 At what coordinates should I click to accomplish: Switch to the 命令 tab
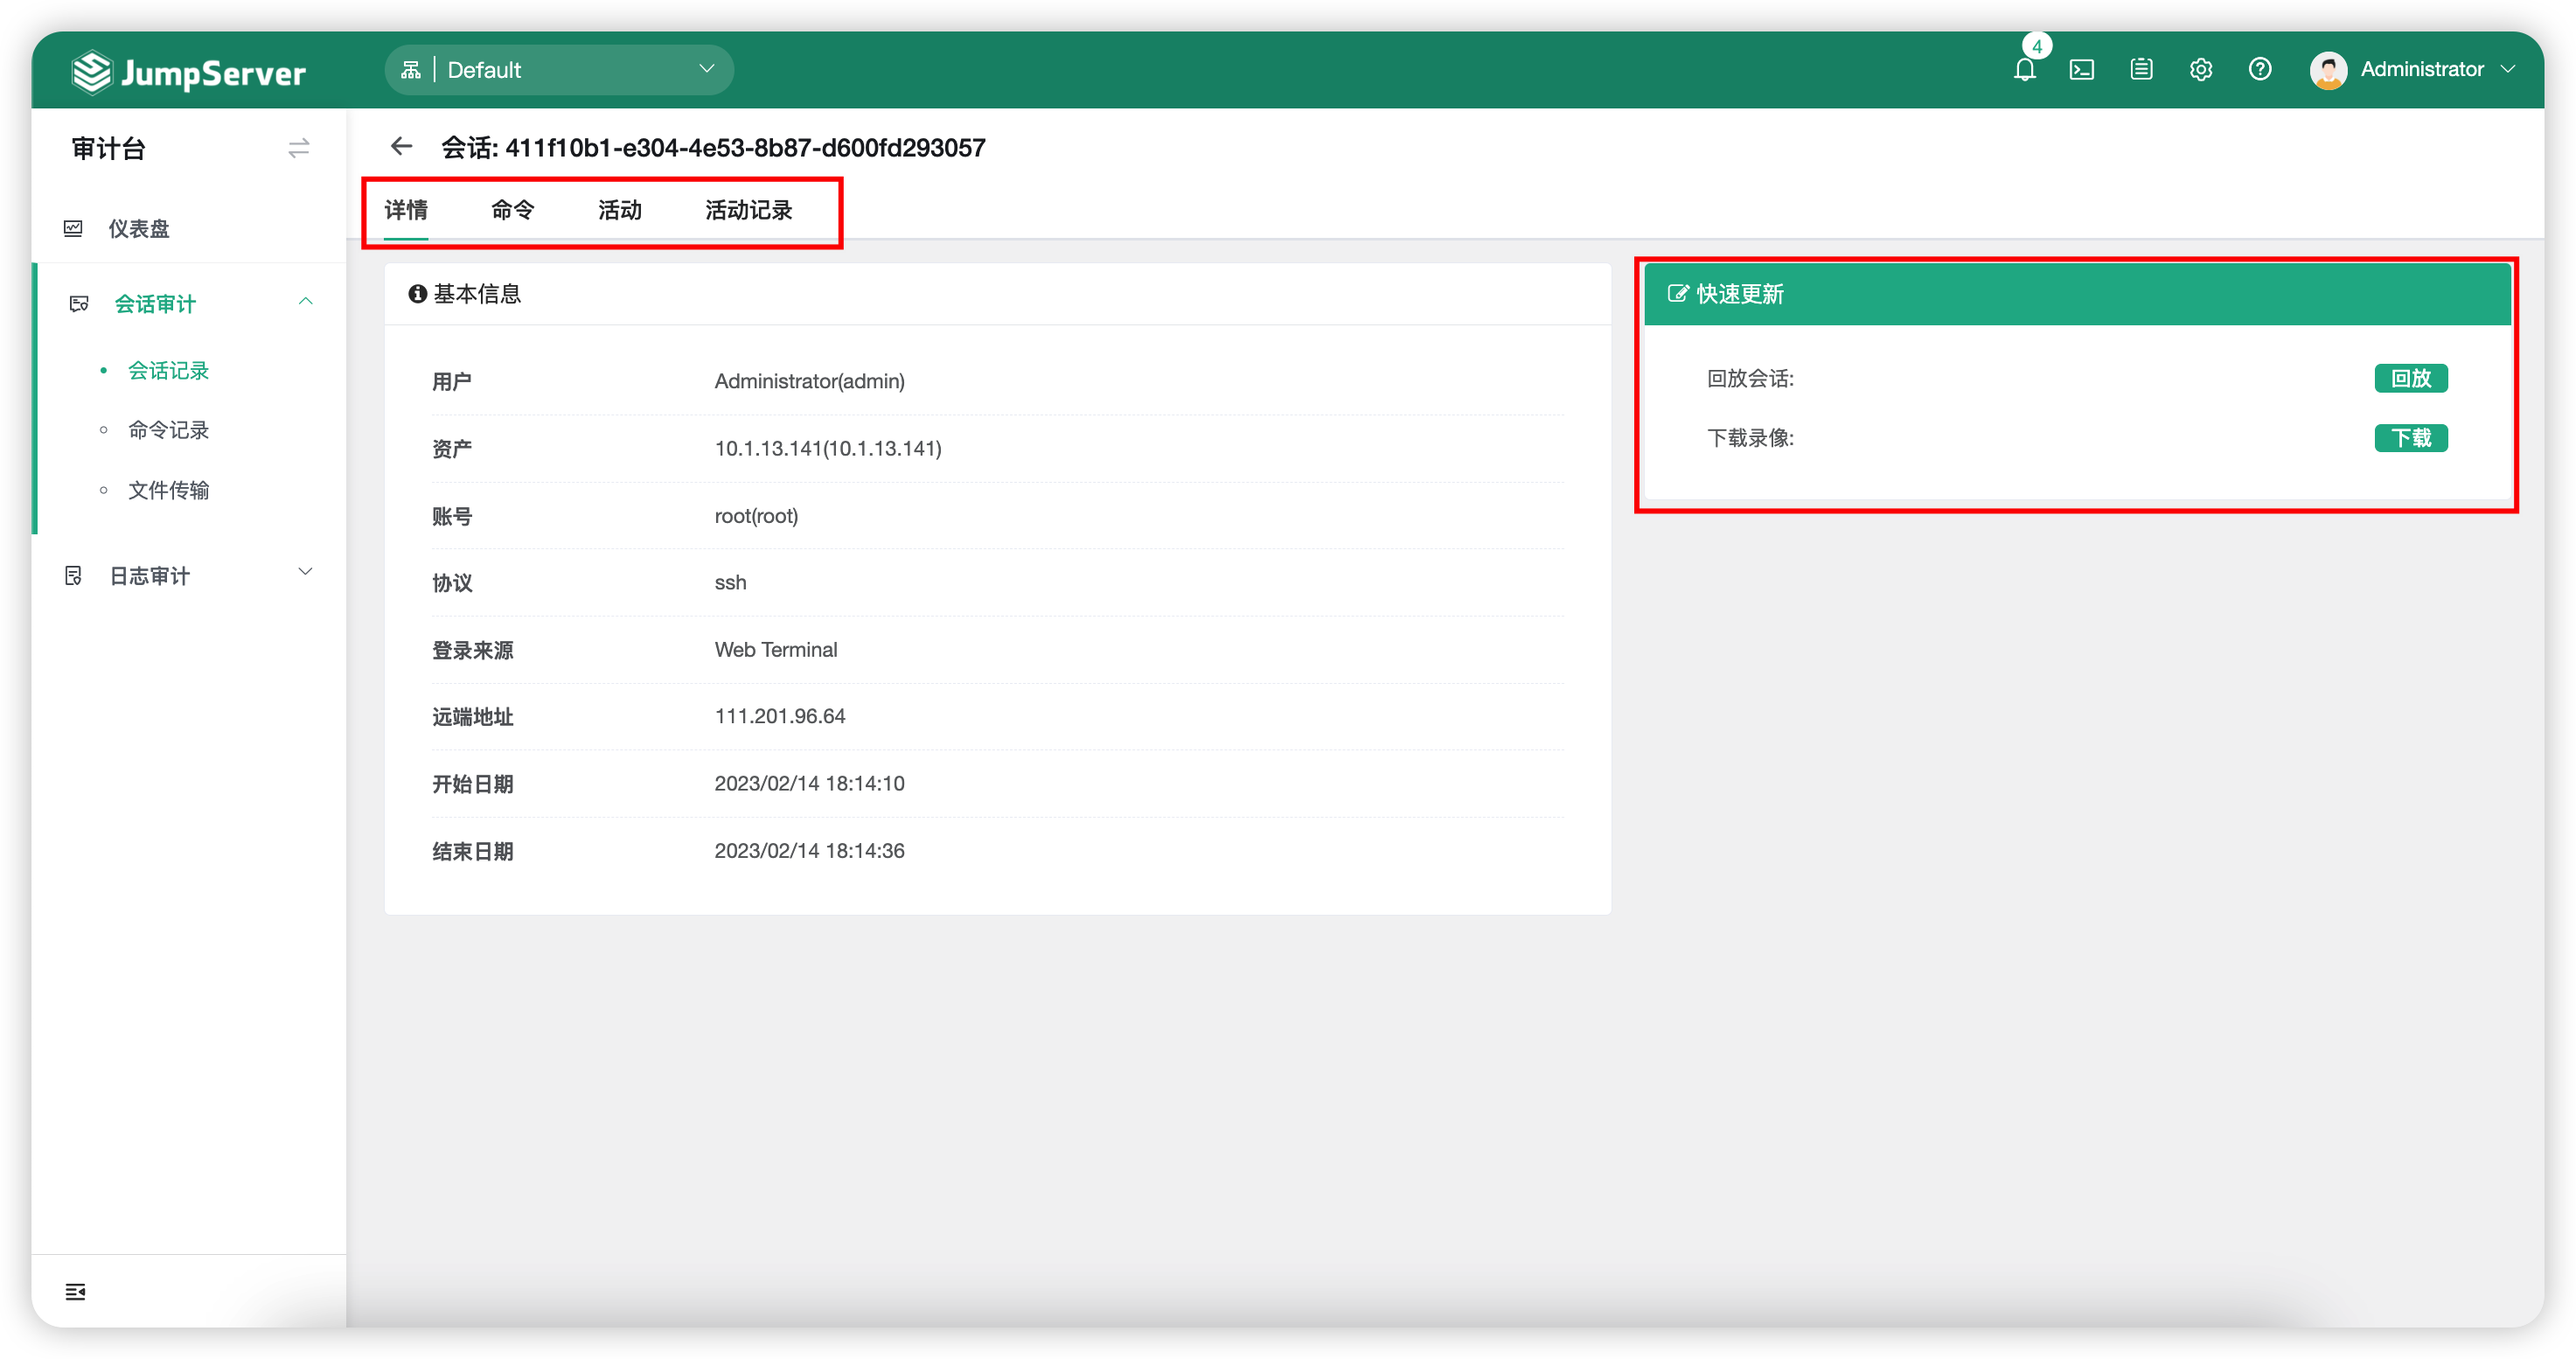[513, 210]
